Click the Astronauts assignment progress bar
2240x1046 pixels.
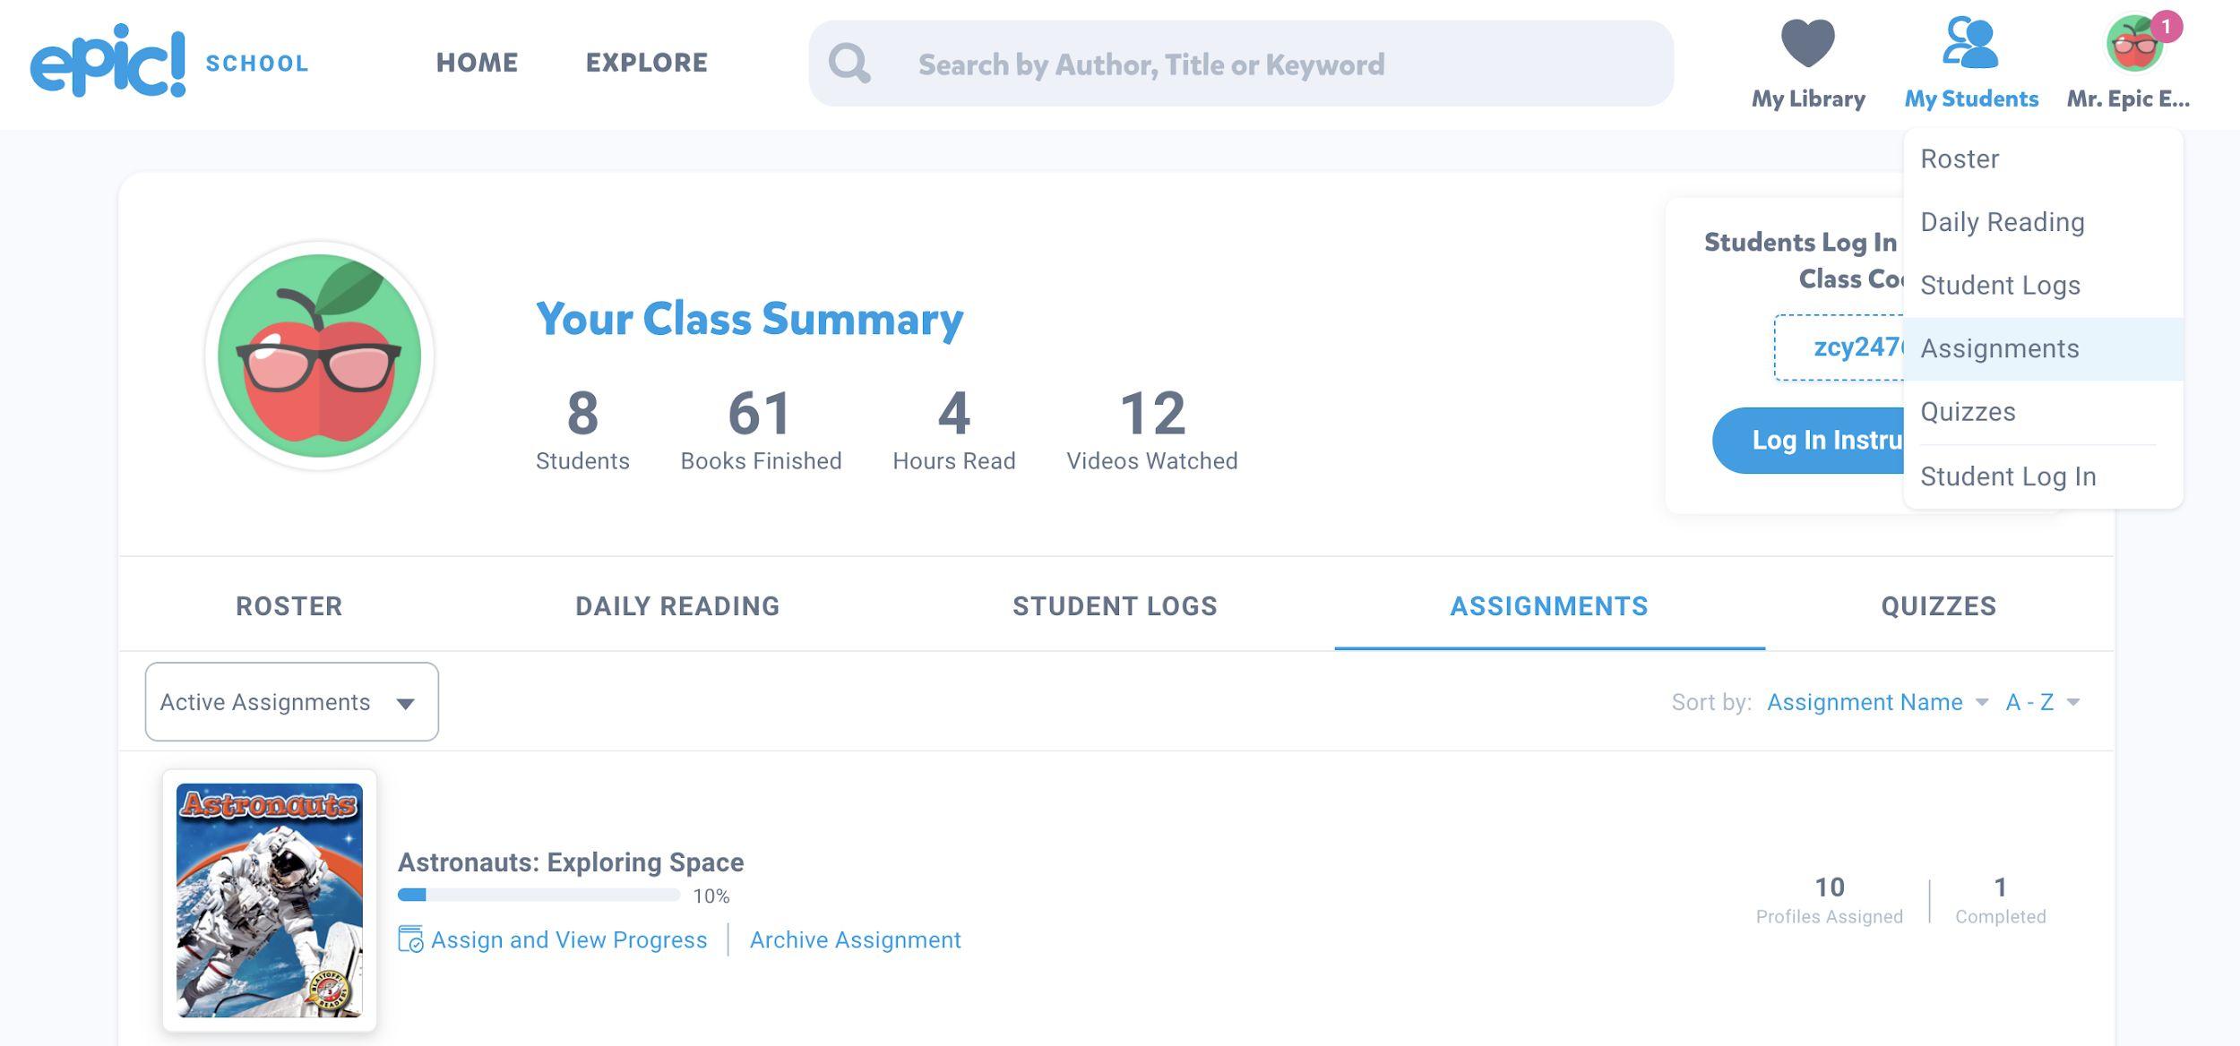click(x=538, y=895)
